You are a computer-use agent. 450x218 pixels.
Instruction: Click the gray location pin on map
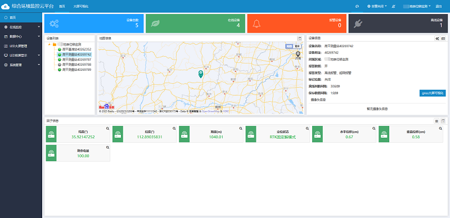coord(298,54)
